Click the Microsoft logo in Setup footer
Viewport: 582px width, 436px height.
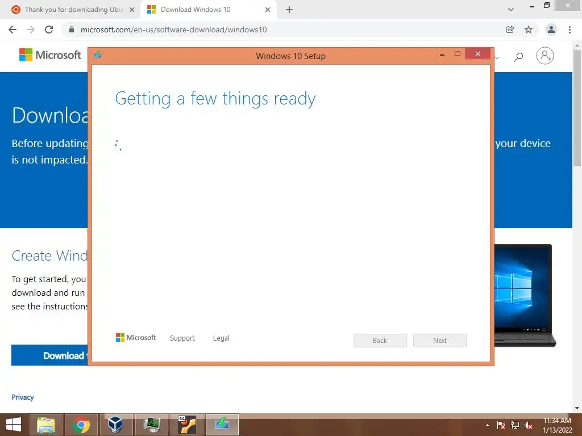pyautogui.click(x=136, y=338)
